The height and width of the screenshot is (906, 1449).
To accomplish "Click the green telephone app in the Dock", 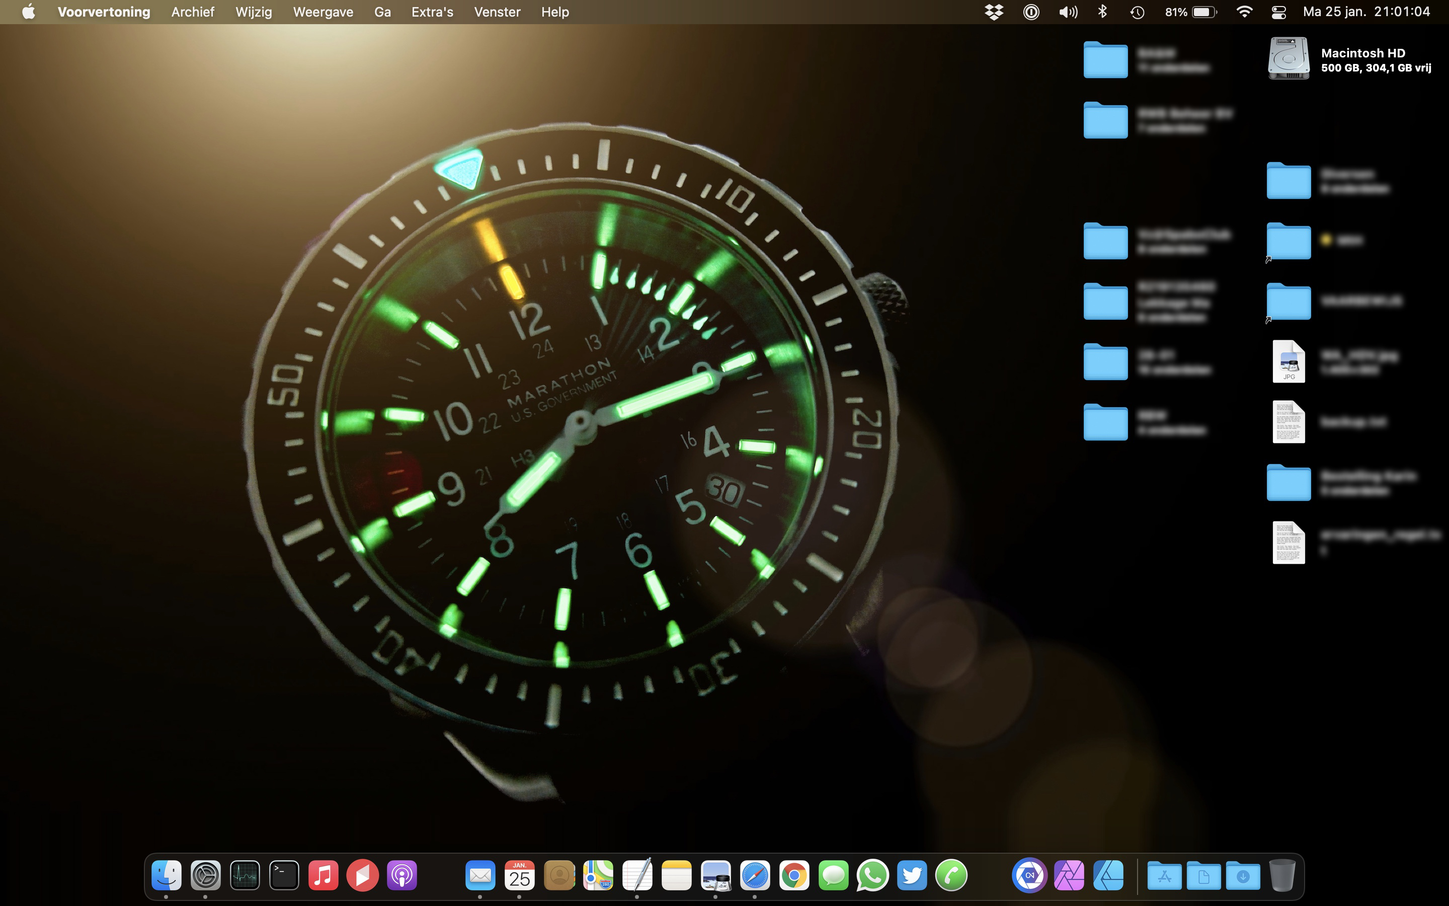I will pos(951,875).
